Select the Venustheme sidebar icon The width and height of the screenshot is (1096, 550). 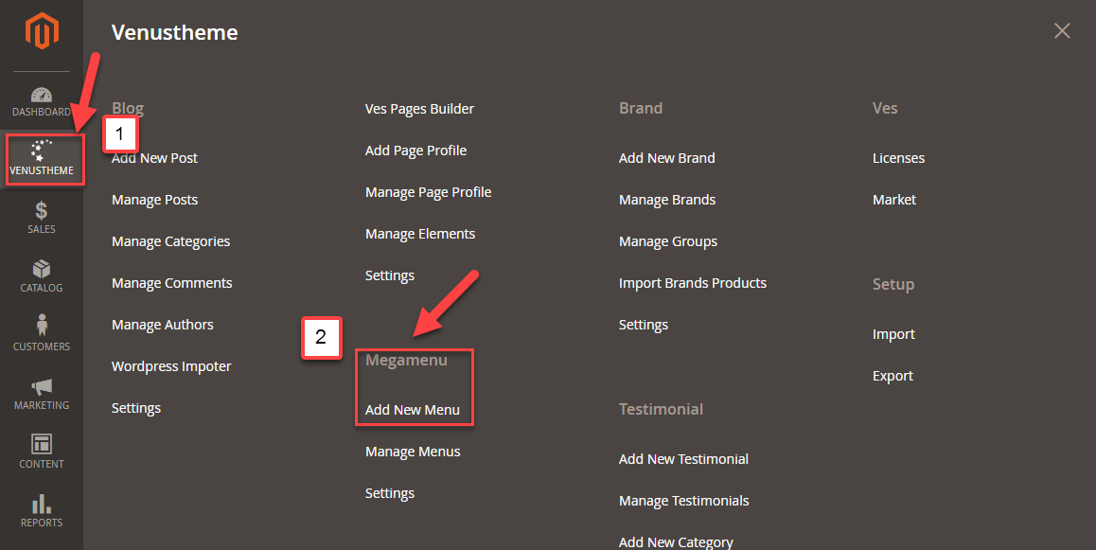tap(42, 151)
